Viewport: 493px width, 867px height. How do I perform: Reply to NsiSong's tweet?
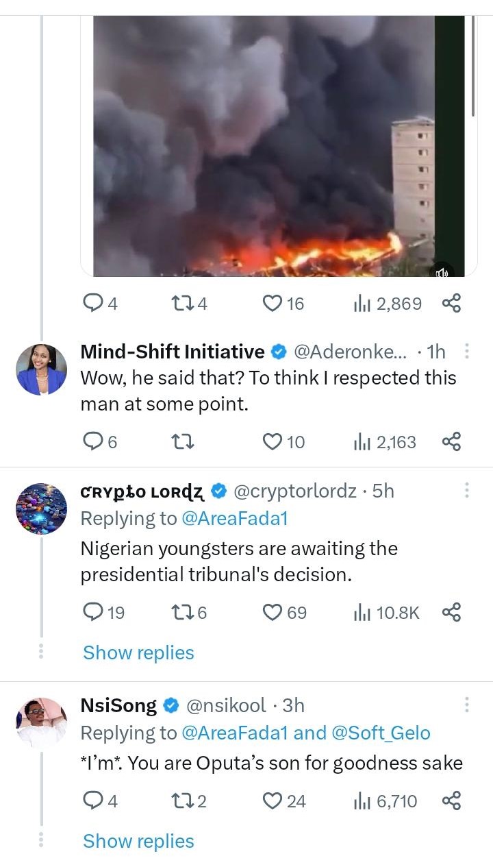(92, 801)
